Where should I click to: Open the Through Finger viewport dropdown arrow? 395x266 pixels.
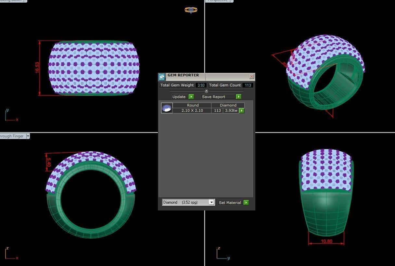tap(28, 136)
